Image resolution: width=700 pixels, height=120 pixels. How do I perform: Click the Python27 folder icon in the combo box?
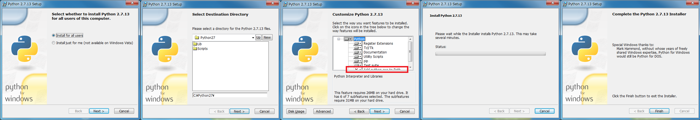pyautogui.click(x=197, y=38)
